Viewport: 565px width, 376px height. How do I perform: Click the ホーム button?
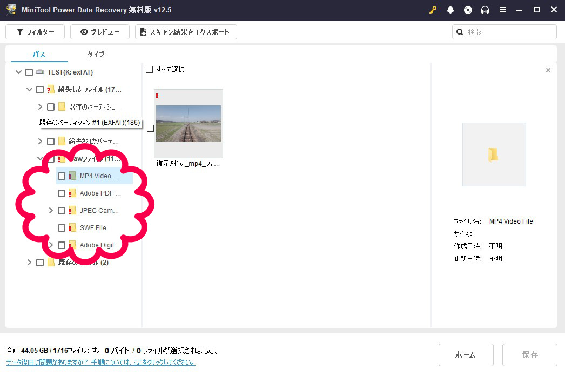[466, 355]
